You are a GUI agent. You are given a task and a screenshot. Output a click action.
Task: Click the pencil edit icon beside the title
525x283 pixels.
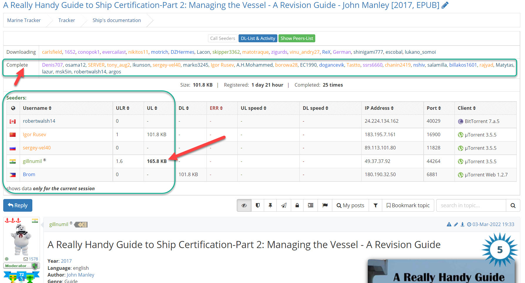point(445,5)
